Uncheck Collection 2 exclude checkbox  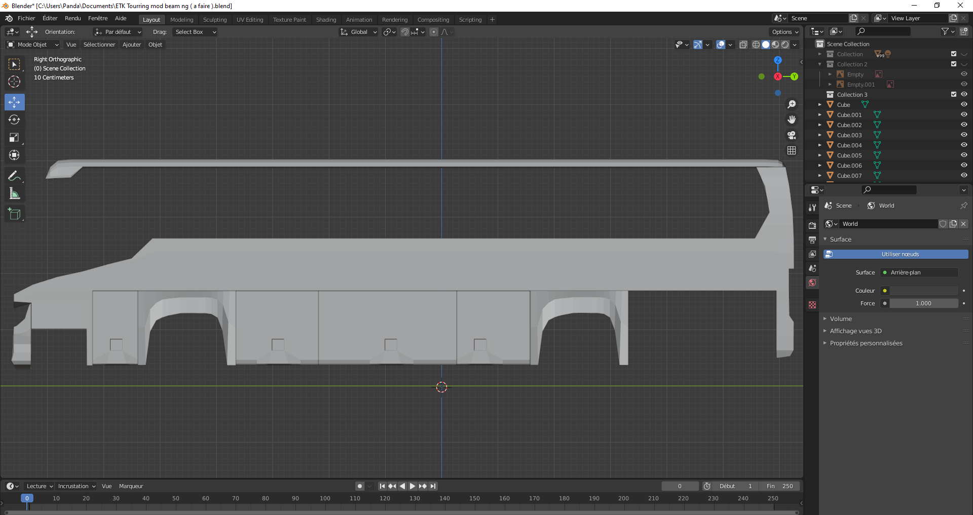953,64
